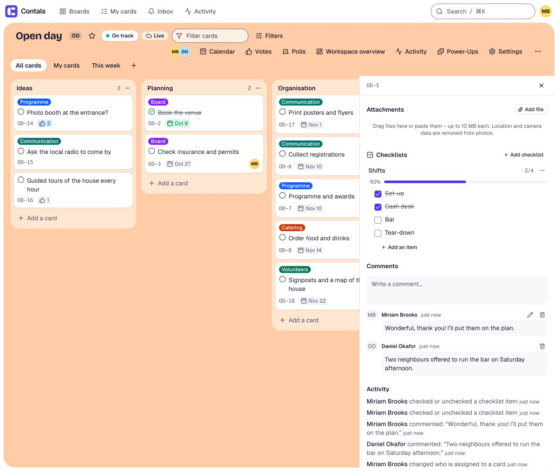This screenshot has height=471, width=558.
Task: Click the Shifts checklist progress bar
Action: click(466, 182)
